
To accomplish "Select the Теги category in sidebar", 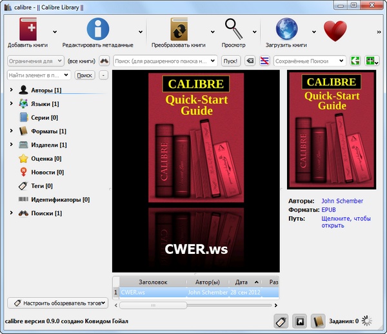I will pyautogui.click(x=43, y=186).
